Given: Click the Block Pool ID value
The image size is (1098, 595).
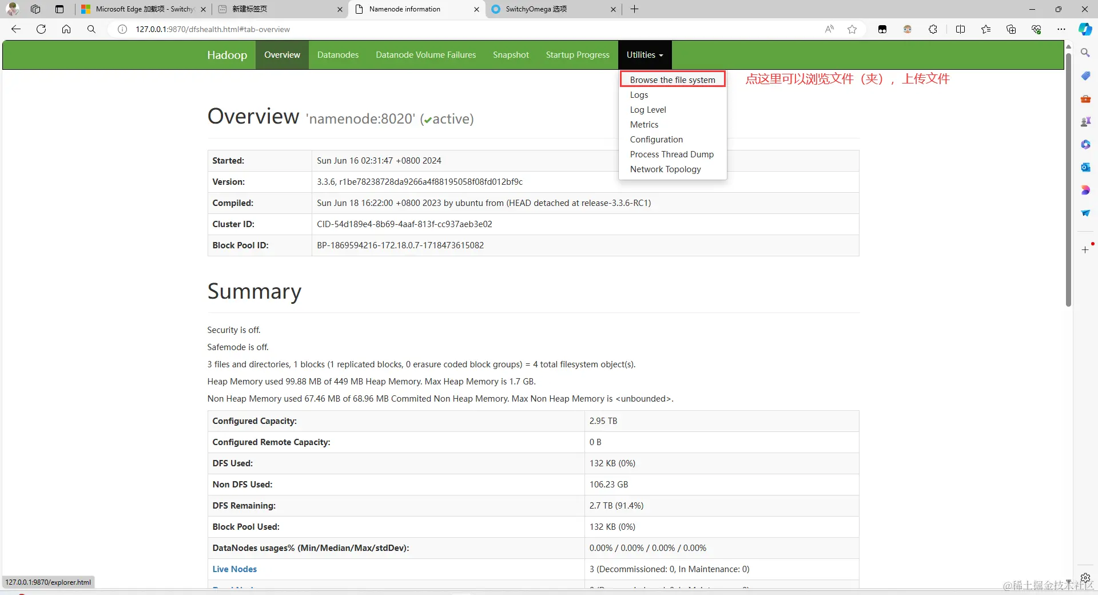Looking at the screenshot, I should click(x=400, y=245).
